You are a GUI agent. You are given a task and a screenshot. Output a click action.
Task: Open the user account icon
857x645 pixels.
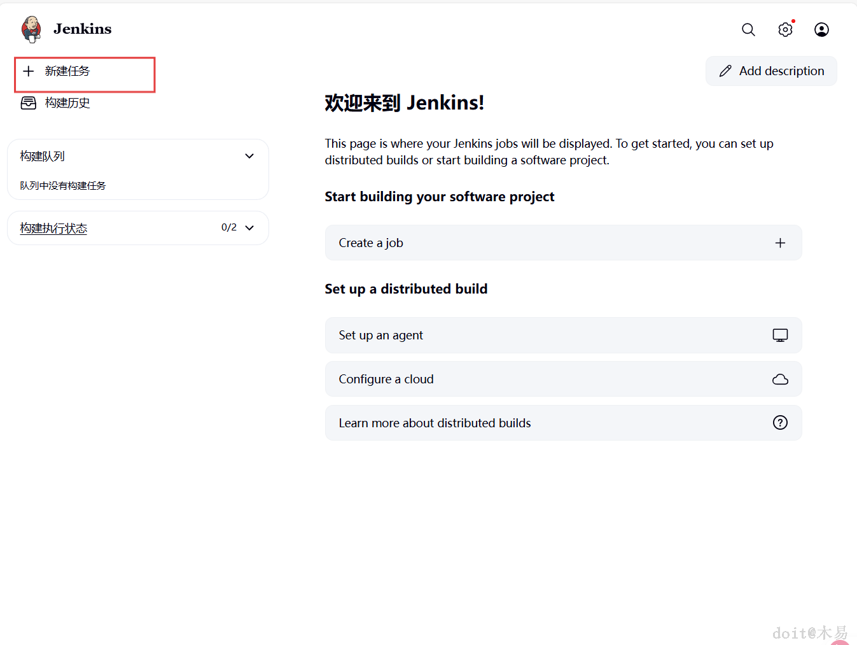coord(821,30)
